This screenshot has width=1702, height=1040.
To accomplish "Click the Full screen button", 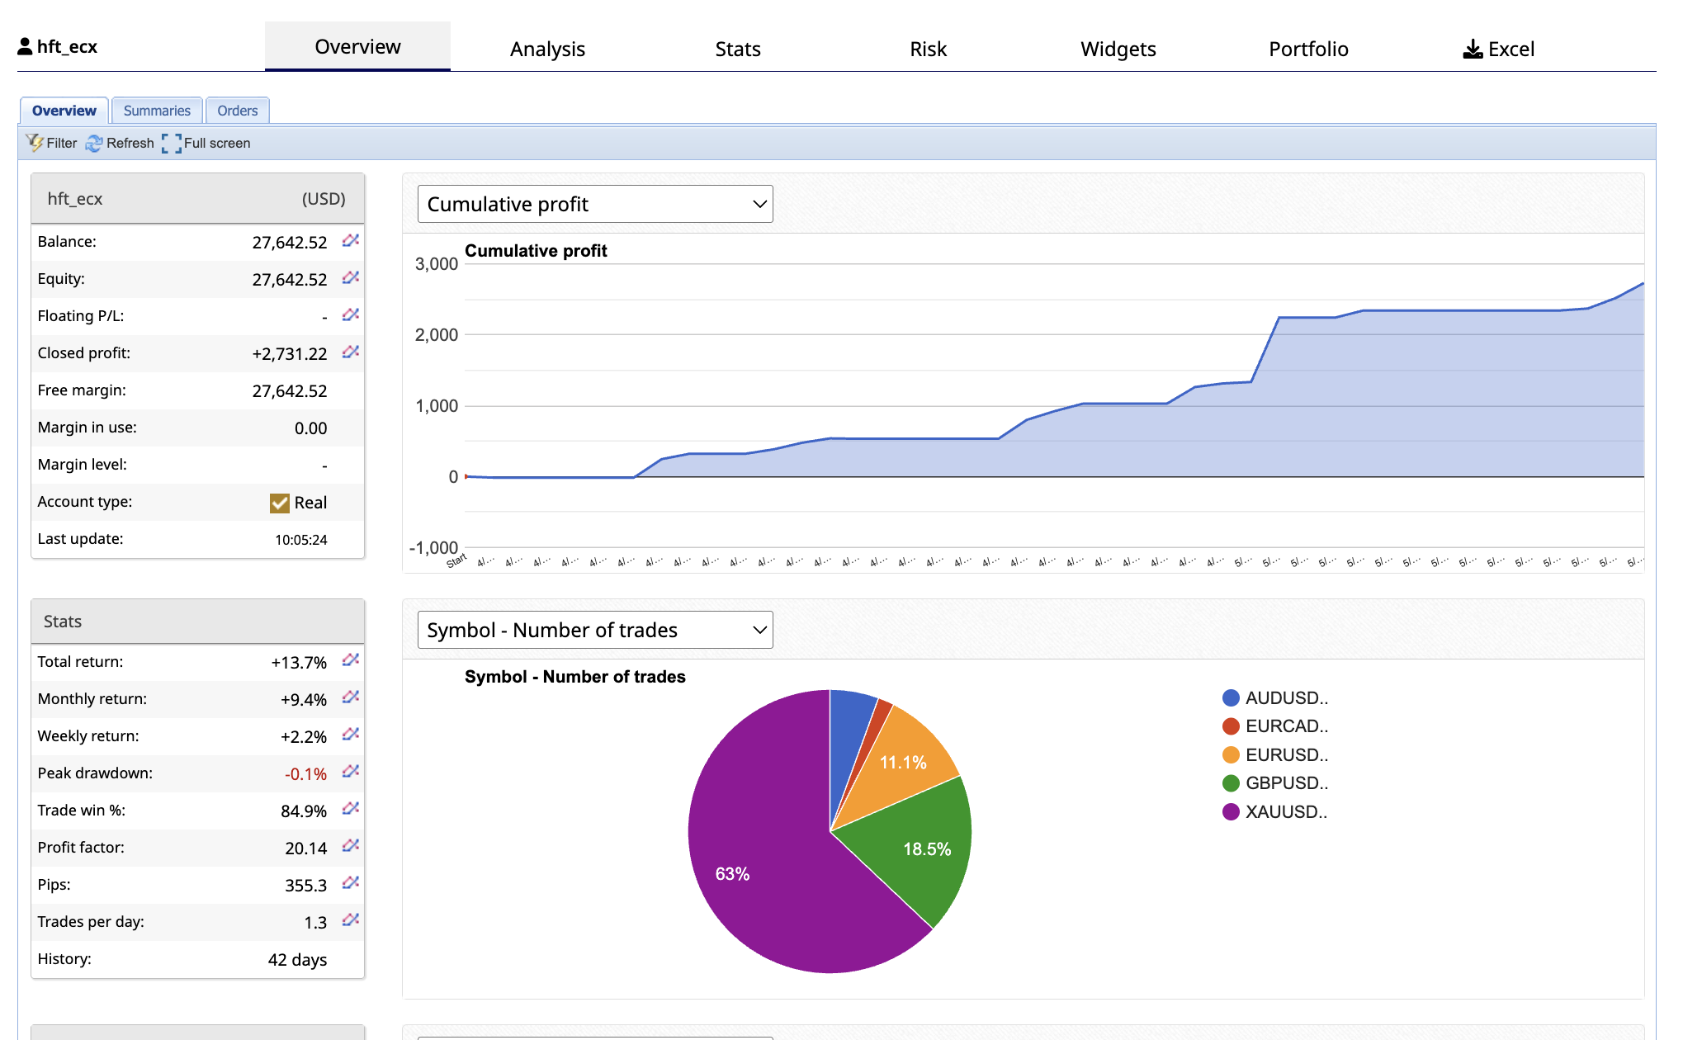I will click(x=206, y=144).
